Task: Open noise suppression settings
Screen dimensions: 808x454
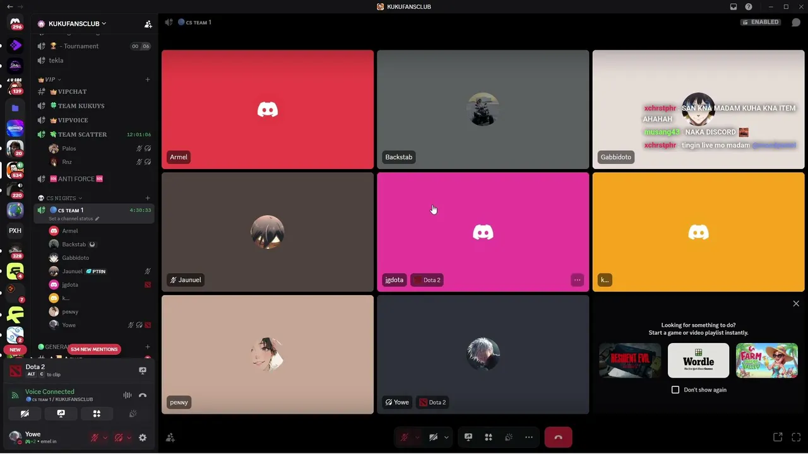Action: click(x=128, y=395)
